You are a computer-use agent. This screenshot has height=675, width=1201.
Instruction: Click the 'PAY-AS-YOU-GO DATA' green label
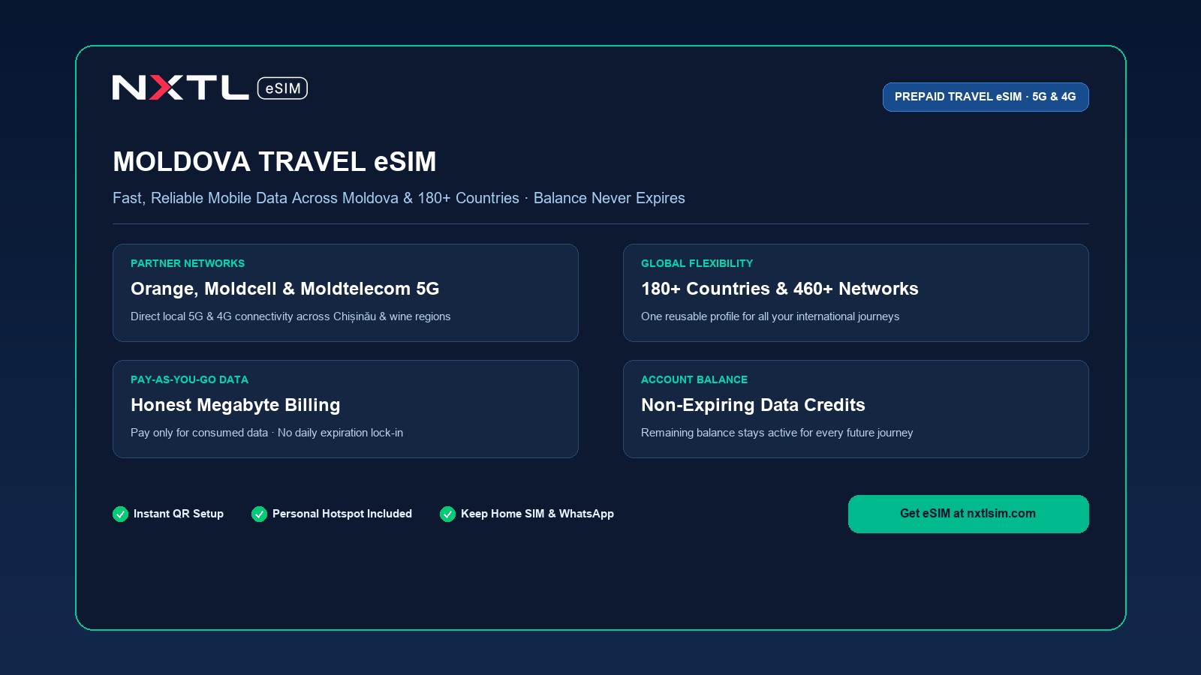tap(189, 379)
